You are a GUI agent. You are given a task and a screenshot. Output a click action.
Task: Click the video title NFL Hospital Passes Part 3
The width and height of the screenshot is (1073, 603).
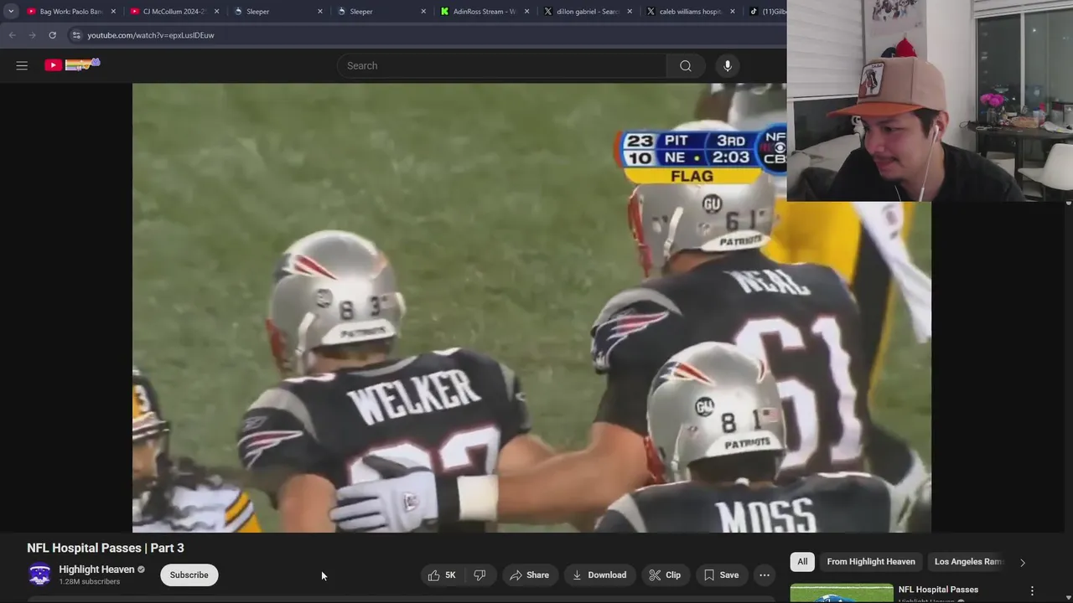pos(106,548)
